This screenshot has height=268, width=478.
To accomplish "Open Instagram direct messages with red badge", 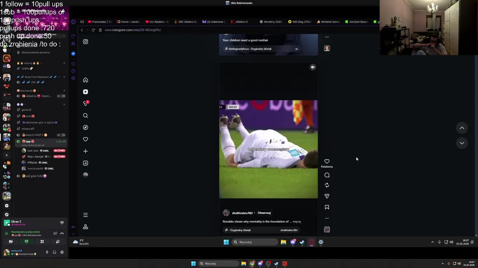I will 86,103.
